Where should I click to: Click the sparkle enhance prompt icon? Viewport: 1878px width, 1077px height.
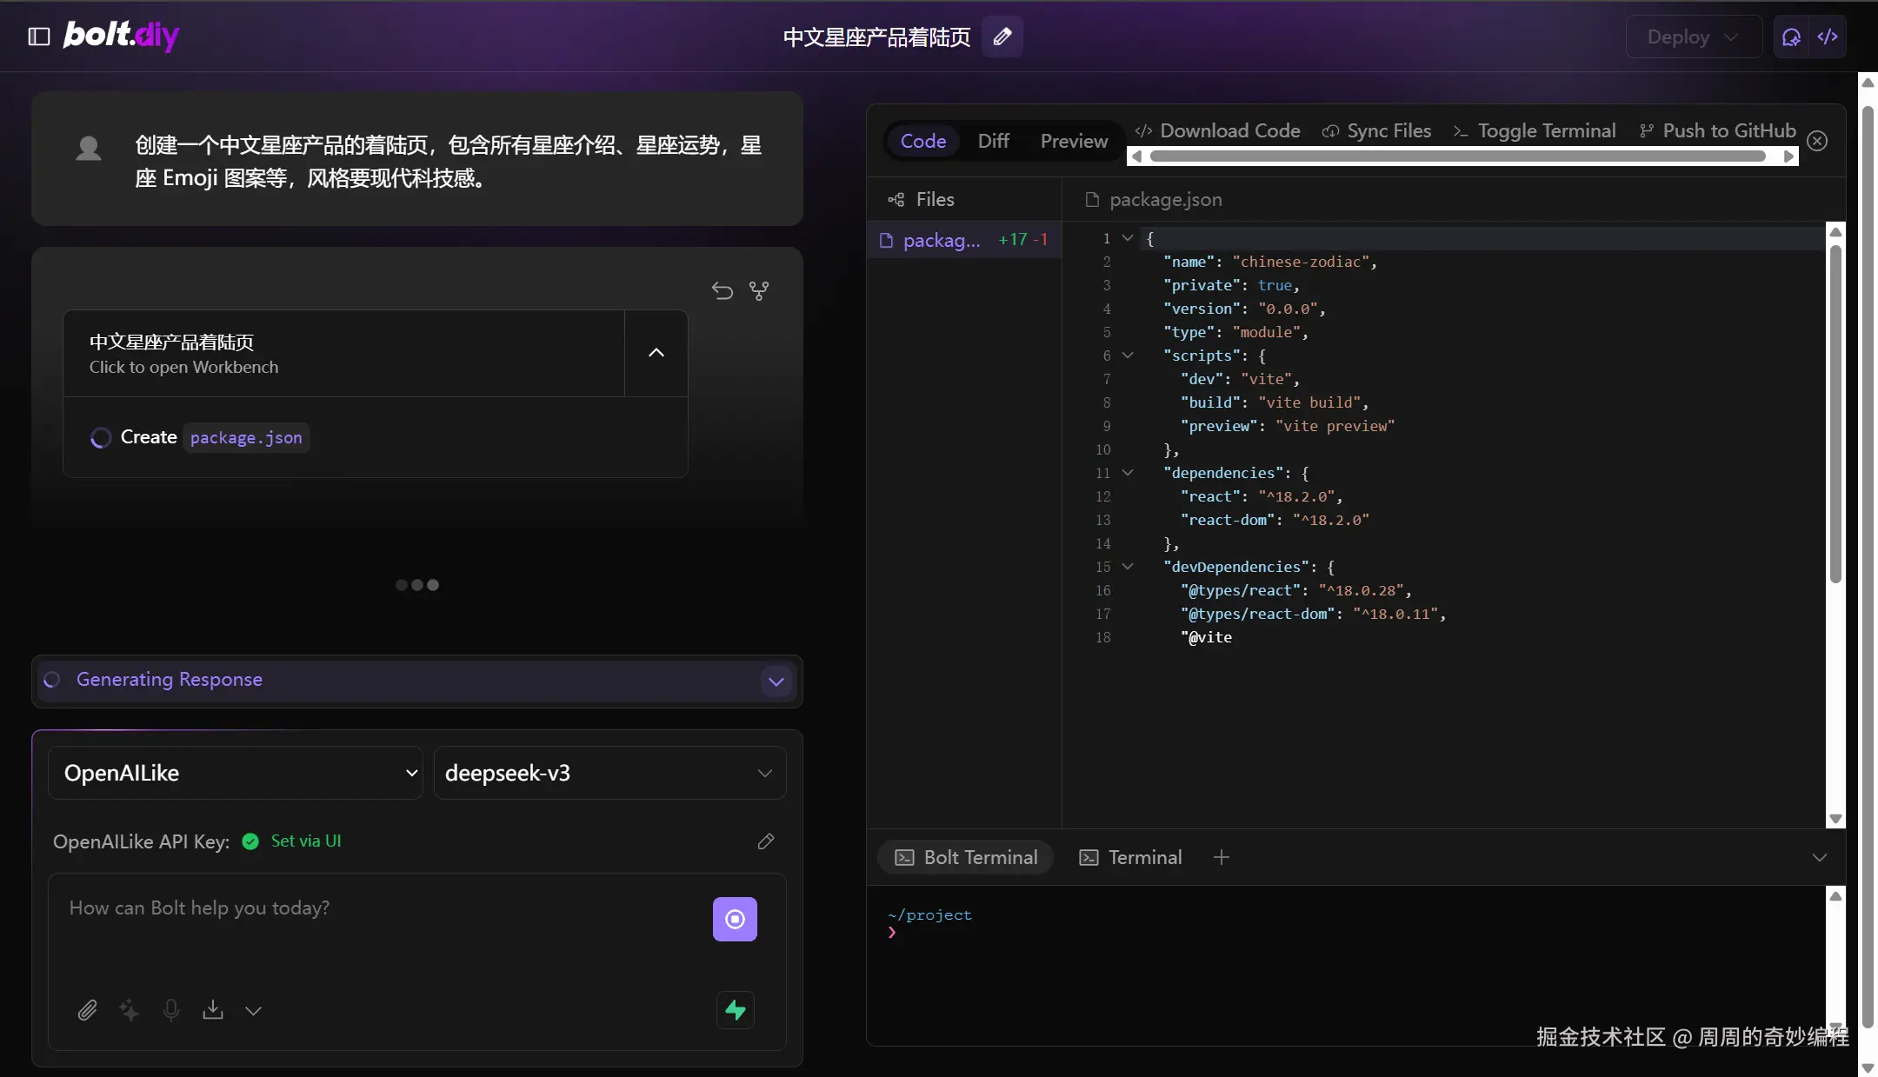tap(129, 1010)
